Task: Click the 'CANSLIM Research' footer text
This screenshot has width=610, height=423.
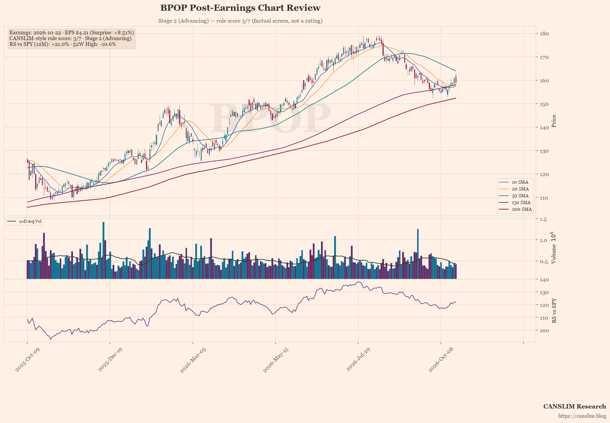Action: tap(575, 407)
